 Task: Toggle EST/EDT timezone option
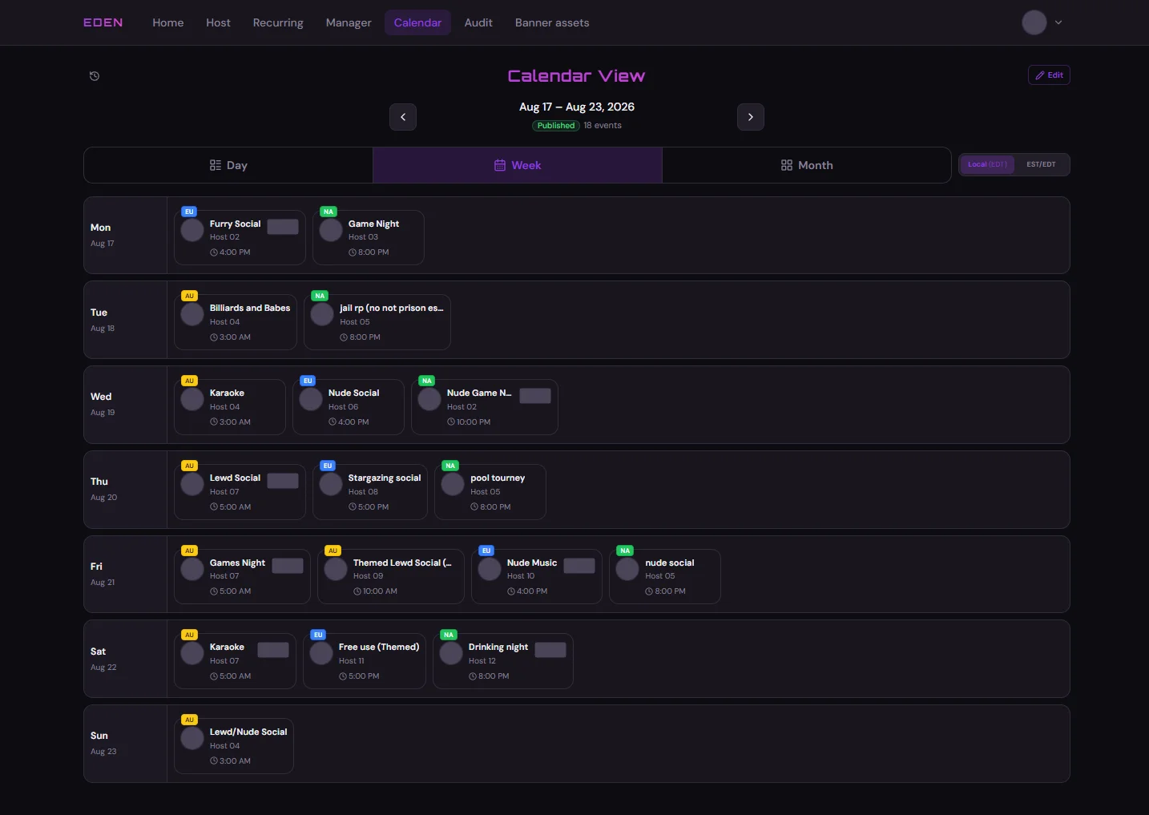pos(1041,164)
